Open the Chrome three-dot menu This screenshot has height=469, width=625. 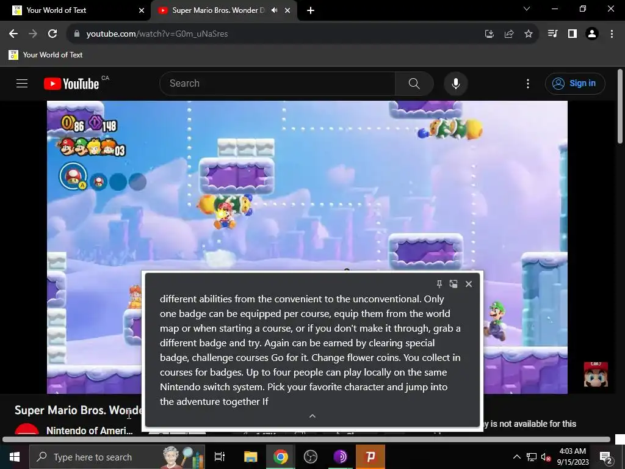(x=612, y=34)
